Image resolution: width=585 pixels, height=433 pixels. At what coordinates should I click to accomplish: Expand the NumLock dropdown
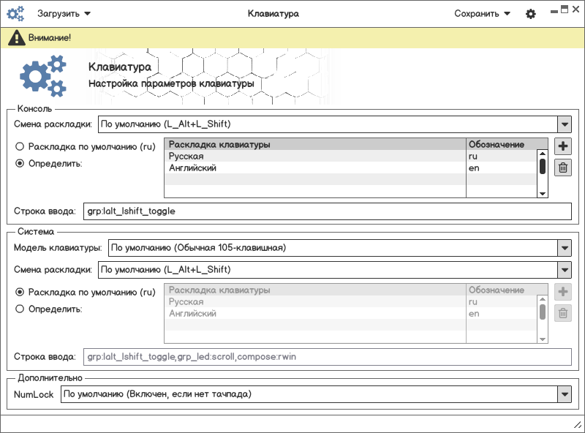click(564, 395)
